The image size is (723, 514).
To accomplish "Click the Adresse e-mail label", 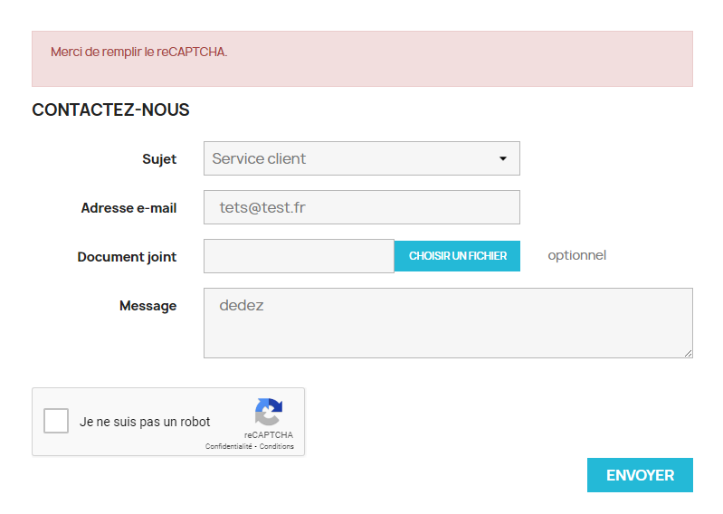I will pos(128,208).
